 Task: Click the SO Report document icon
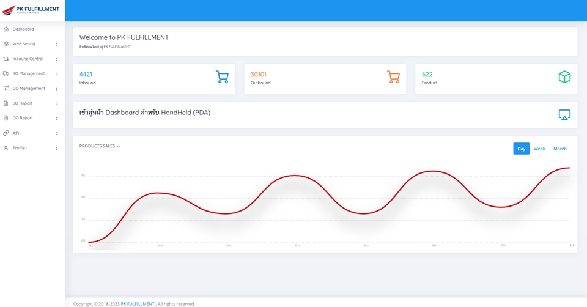click(6, 103)
